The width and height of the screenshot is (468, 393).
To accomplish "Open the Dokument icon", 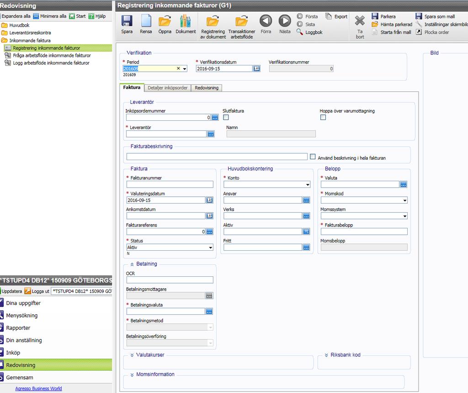I will pos(186,21).
